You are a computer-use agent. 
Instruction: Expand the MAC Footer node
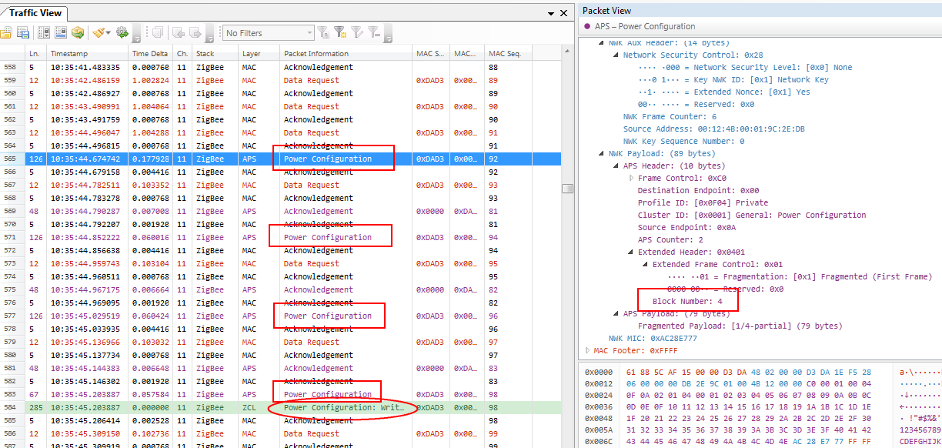[589, 351]
